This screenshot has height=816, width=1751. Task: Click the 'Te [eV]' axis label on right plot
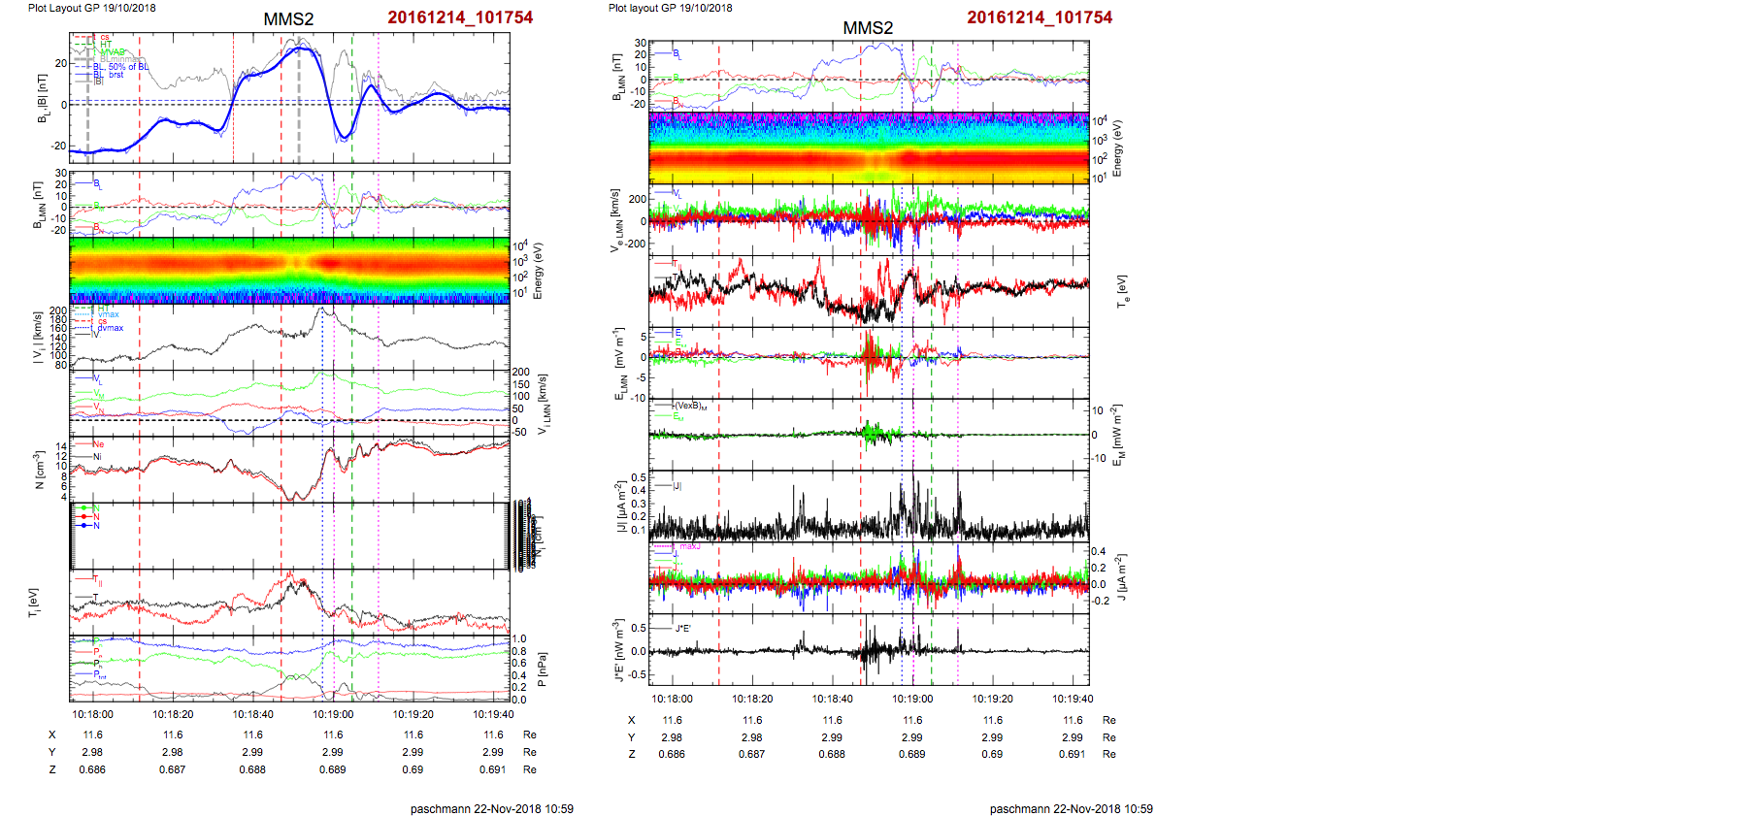[1121, 290]
